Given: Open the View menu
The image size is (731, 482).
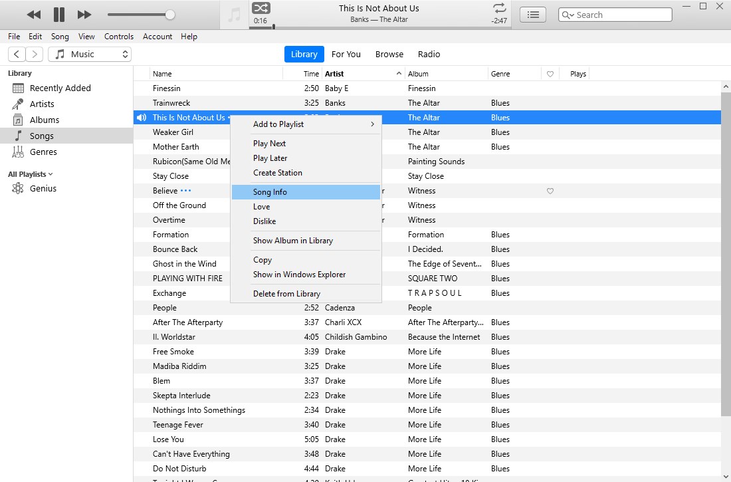Looking at the screenshot, I should pos(86,37).
